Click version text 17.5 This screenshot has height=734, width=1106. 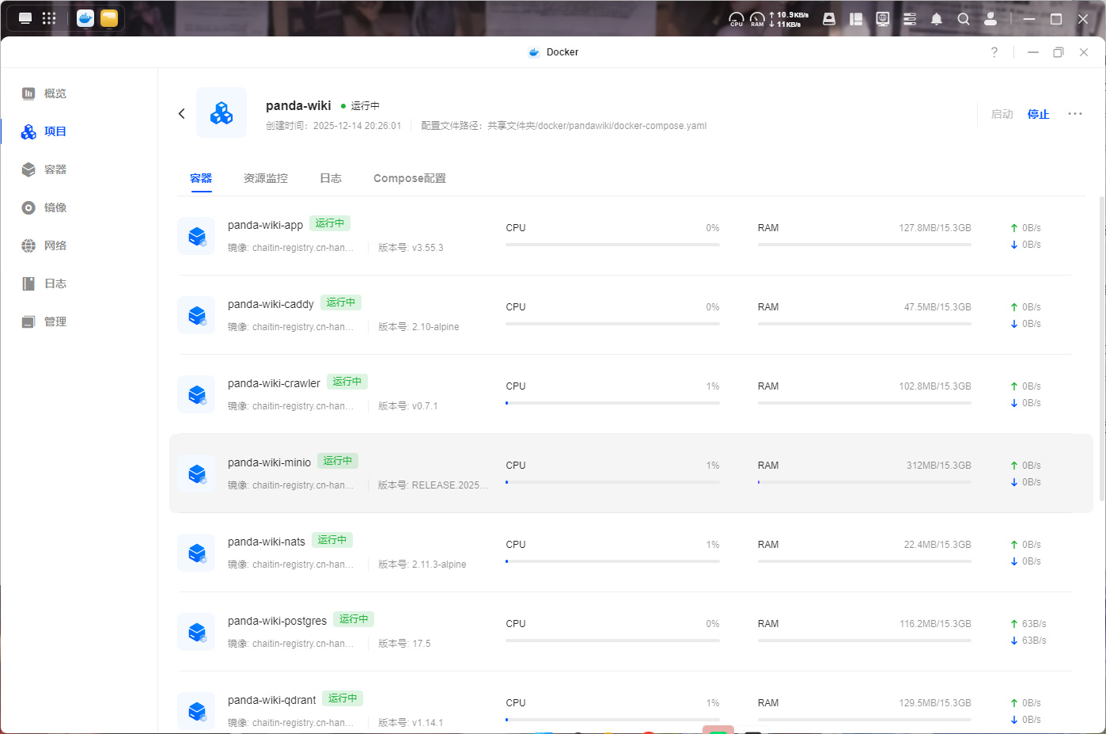422,644
